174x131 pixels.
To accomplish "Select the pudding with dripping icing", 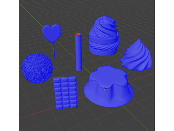I will 108,87.
